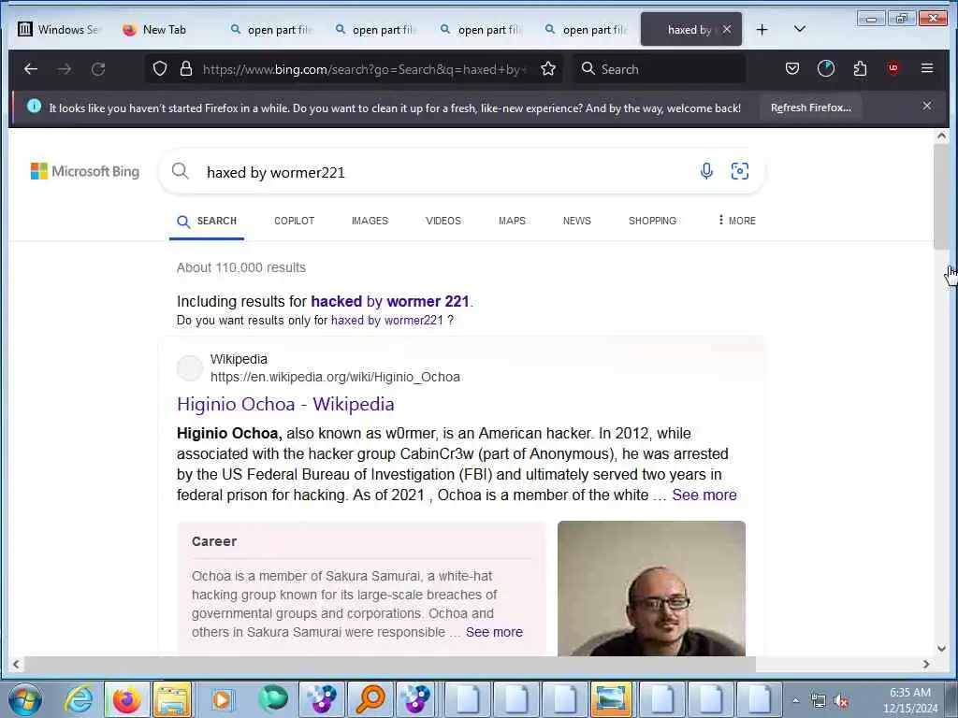The image size is (958, 718).
Task: Click the Firefox taskbar icon
Action: click(127, 699)
